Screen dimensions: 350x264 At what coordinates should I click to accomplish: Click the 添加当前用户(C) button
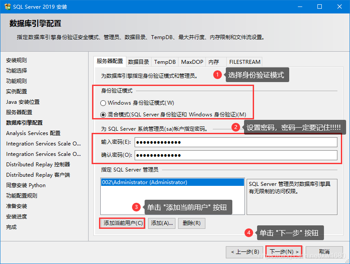(122, 223)
